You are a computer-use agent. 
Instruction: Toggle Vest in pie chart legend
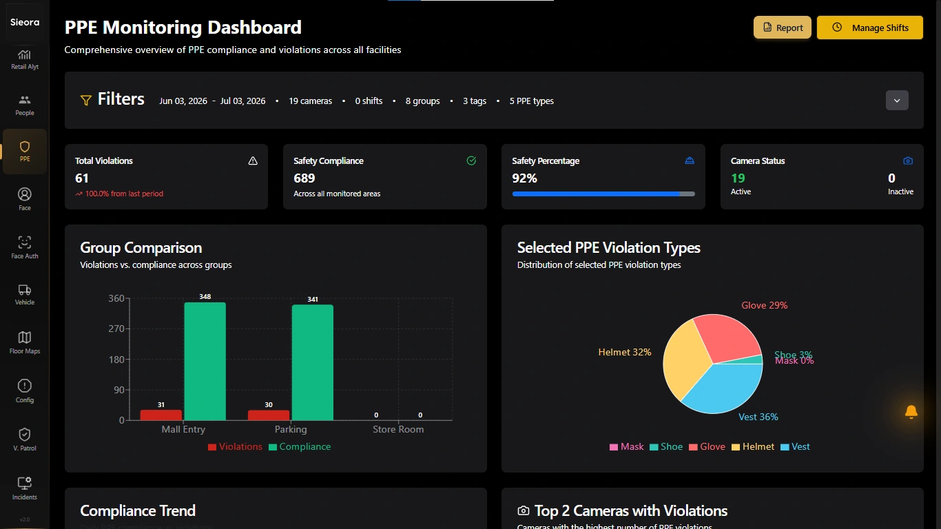coord(795,446)
